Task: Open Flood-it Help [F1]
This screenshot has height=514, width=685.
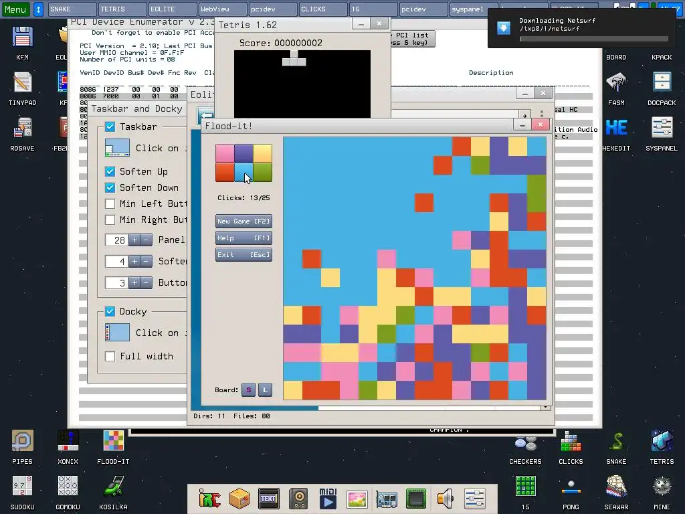Action: [x=243, y=238]
